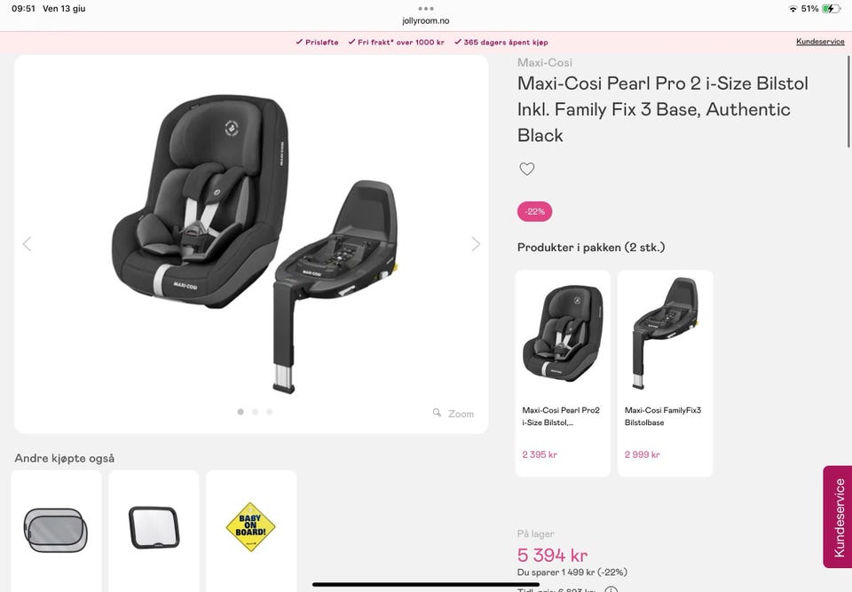Add product to favorites with heart icon

[526, 169]
